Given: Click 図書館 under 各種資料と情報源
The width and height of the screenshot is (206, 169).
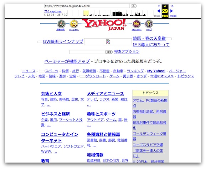Looking at the screenshot, I should pos(92,140).
